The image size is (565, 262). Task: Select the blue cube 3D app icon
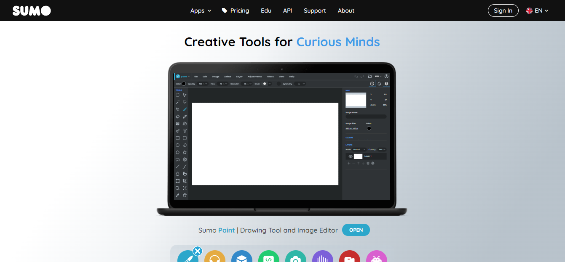coord(242,256)
